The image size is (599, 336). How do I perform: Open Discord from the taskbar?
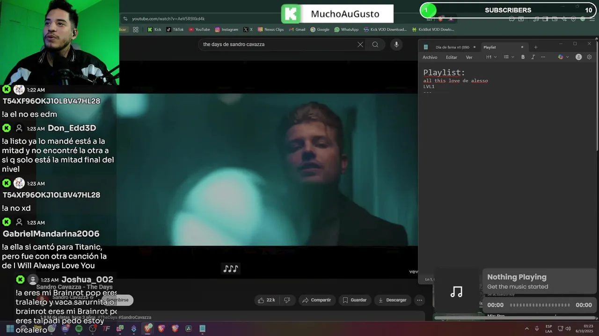pos(65,329)
